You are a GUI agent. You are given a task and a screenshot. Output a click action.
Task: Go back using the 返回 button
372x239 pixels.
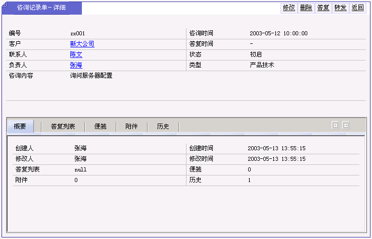coord(357,8)
